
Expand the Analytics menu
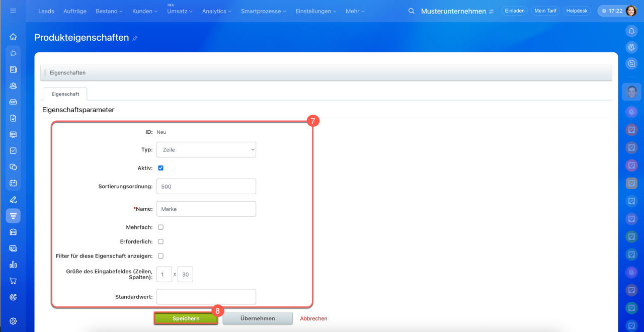(217, 11)
